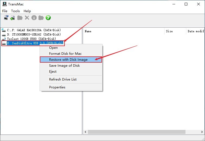Select the E: SanDiskUltra USB 3.0 drive
This screenshot has height=141, width=205.
(35, 43)
